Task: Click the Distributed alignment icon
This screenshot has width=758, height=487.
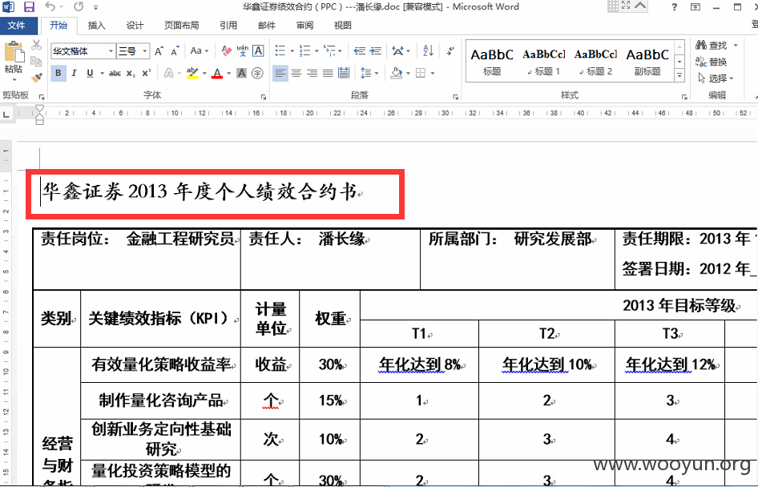Action: point(344,73)
